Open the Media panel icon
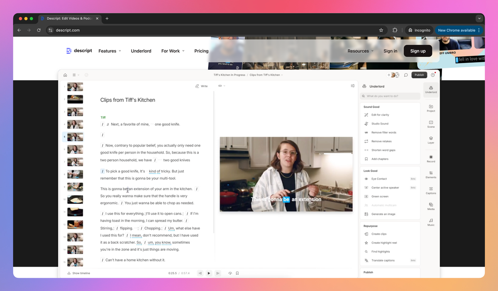Image resolution: width=498 pixels, height=291 pixels. click(431, 206)
